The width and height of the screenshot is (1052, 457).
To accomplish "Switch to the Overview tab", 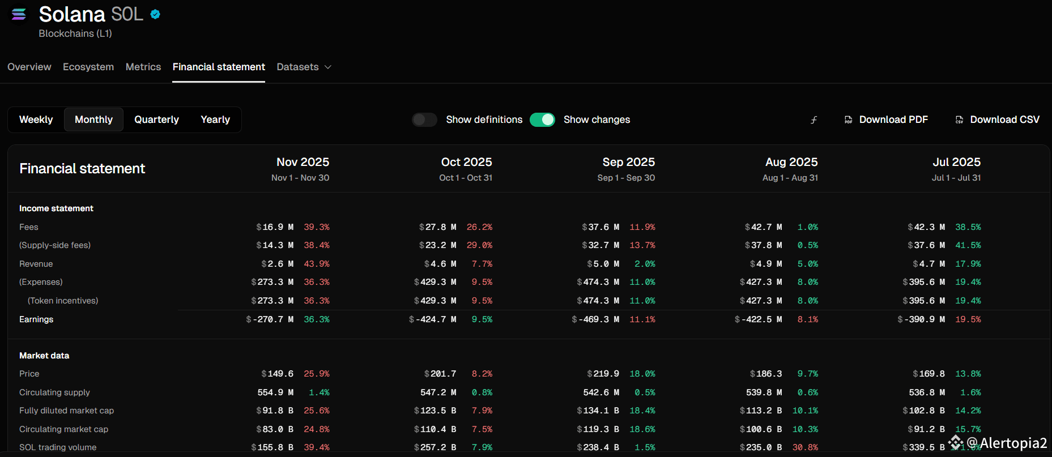I will pyautogui.click(x=29, y=67).
